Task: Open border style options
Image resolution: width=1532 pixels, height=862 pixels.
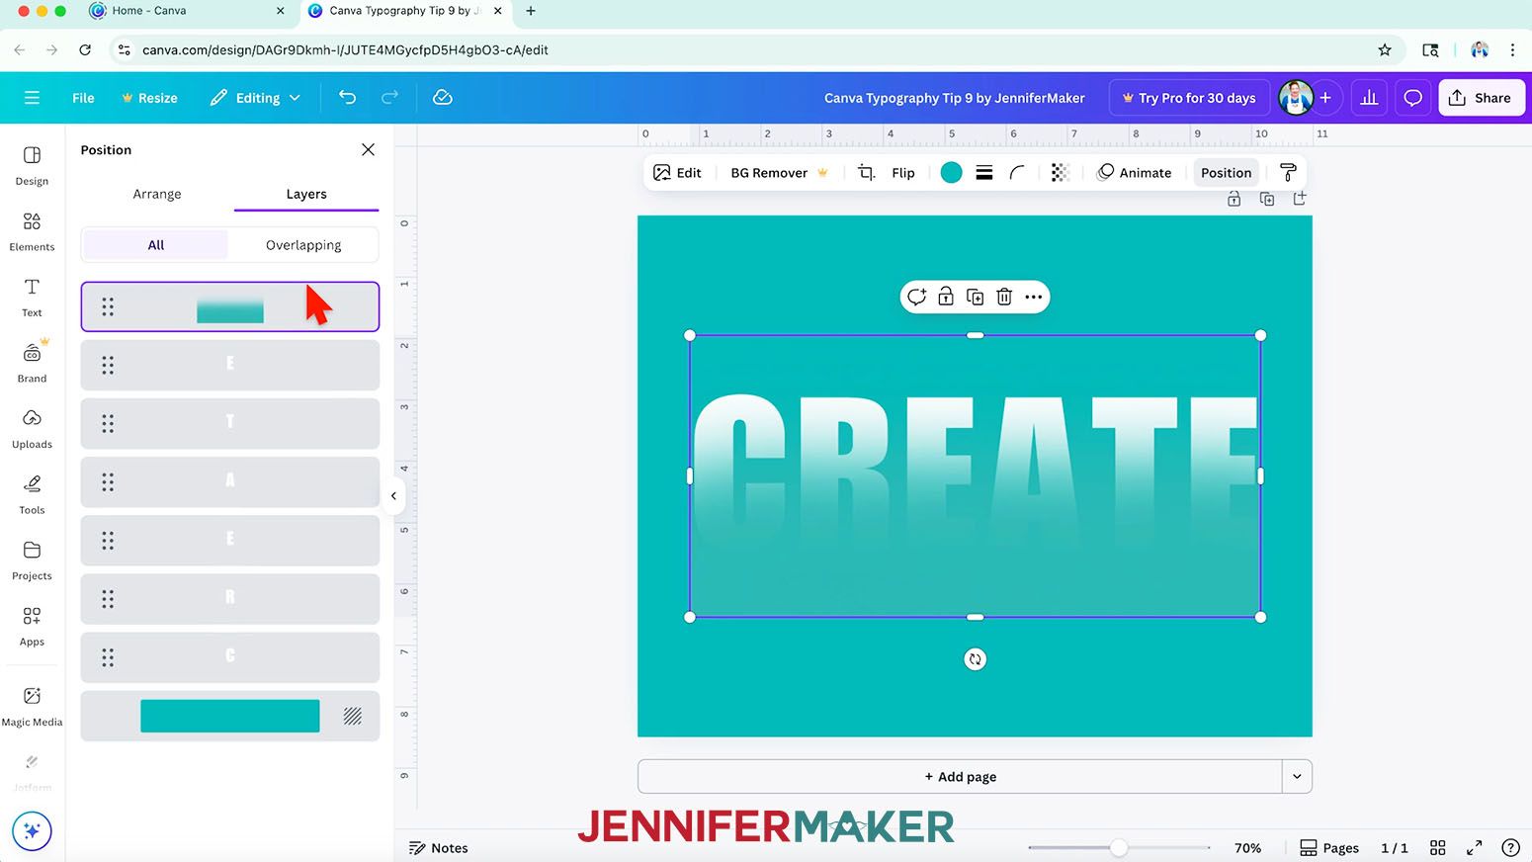Action: 984,172
